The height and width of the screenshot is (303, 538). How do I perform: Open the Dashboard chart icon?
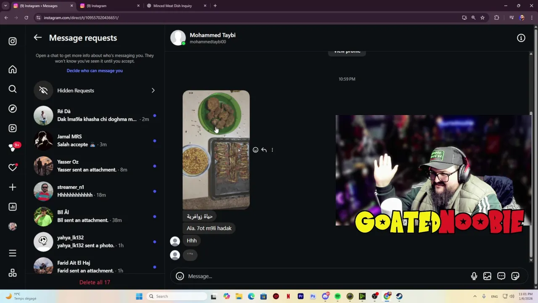tap(13, 207)
